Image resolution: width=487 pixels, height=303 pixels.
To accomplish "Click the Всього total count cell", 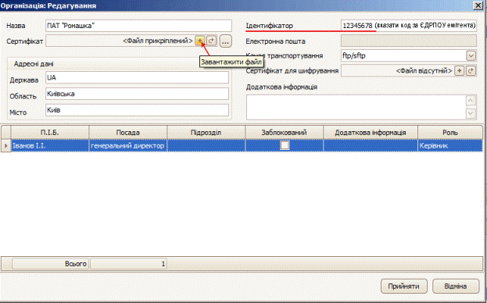I will point(128,264).
